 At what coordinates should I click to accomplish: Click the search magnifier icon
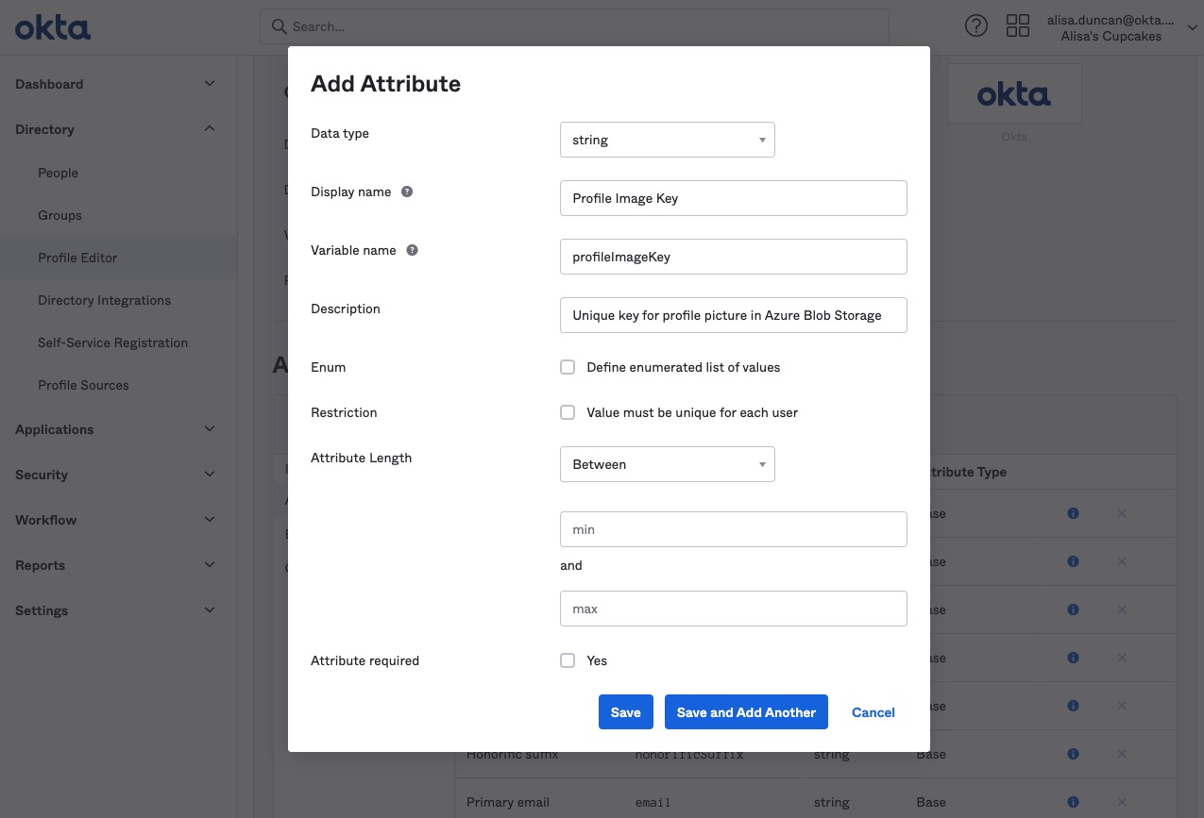tap(279, 26)
